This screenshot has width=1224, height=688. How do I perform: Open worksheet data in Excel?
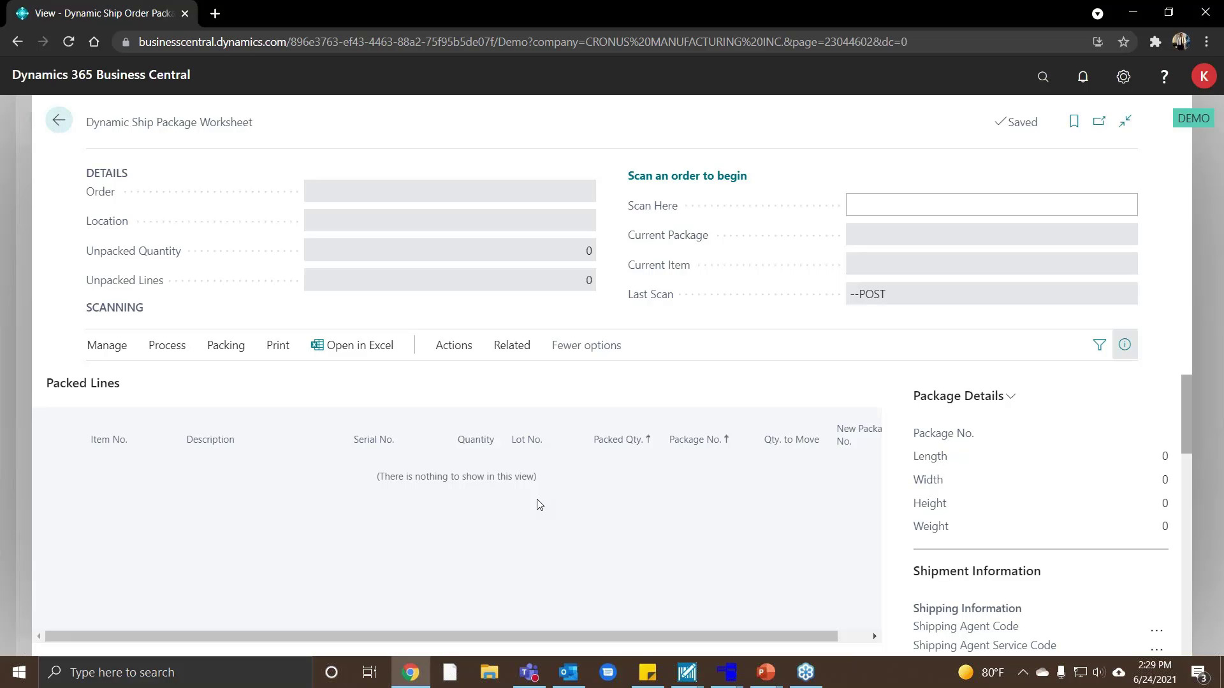point(353,345)
